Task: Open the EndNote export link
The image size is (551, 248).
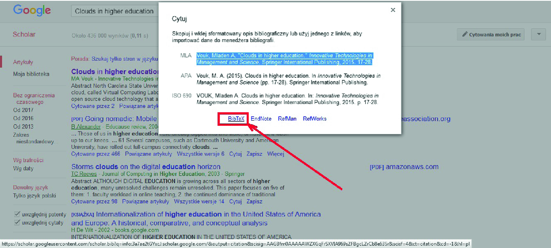Action: click(x=261, y=119)
